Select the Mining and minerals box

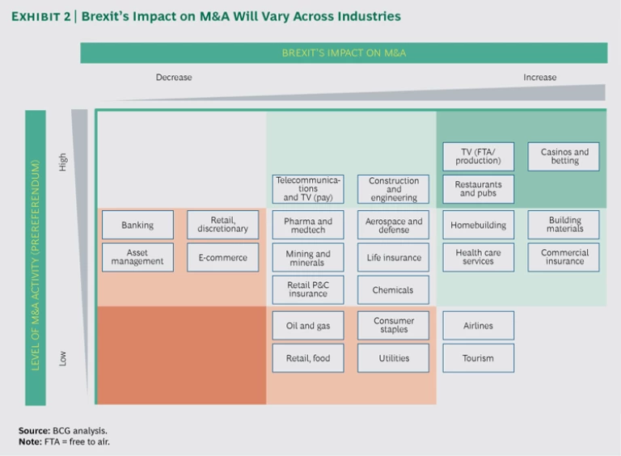308,257
